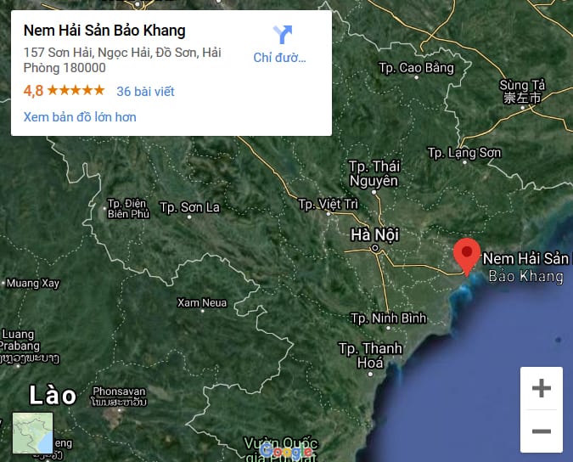Zoom in with the plus button
The image size is (573, 462).
click(542, 388)
